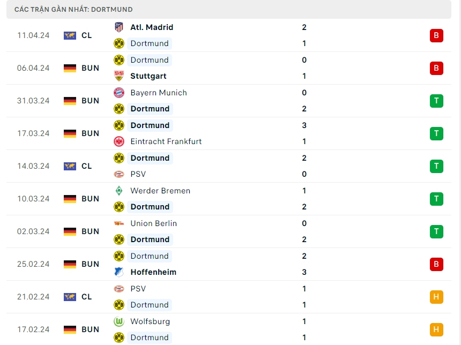The width and height of the screenshot is (461, 345).
Task: Click the Union Berlin crest icon
Action: (x=119, y=223)
